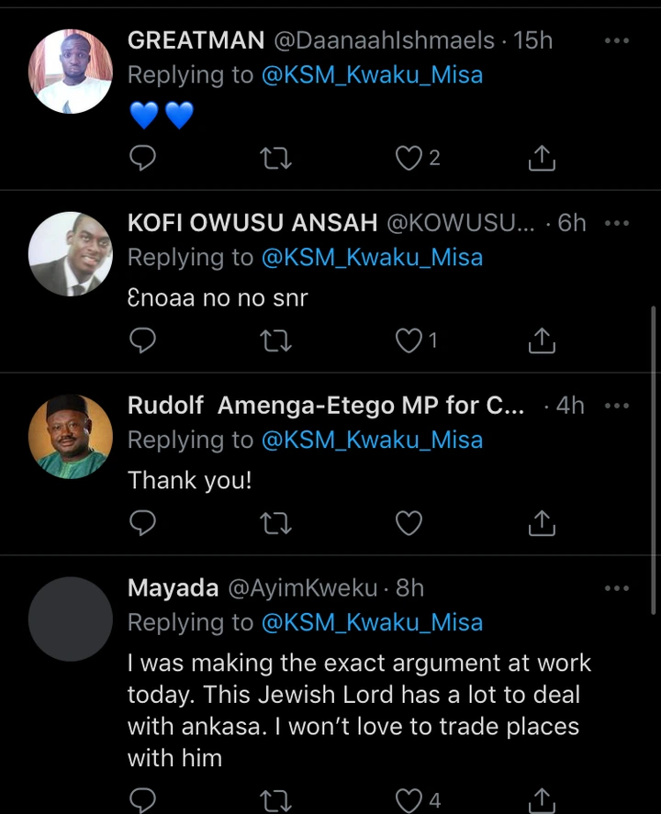Viewport: 661px width, 814px height.
Task: Like GREATMAN's tweet with 2 likes
Action: 409,159
